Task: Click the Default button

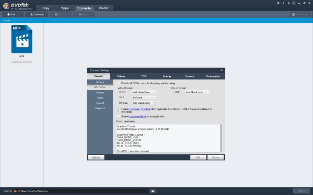Action: point(96,157)
